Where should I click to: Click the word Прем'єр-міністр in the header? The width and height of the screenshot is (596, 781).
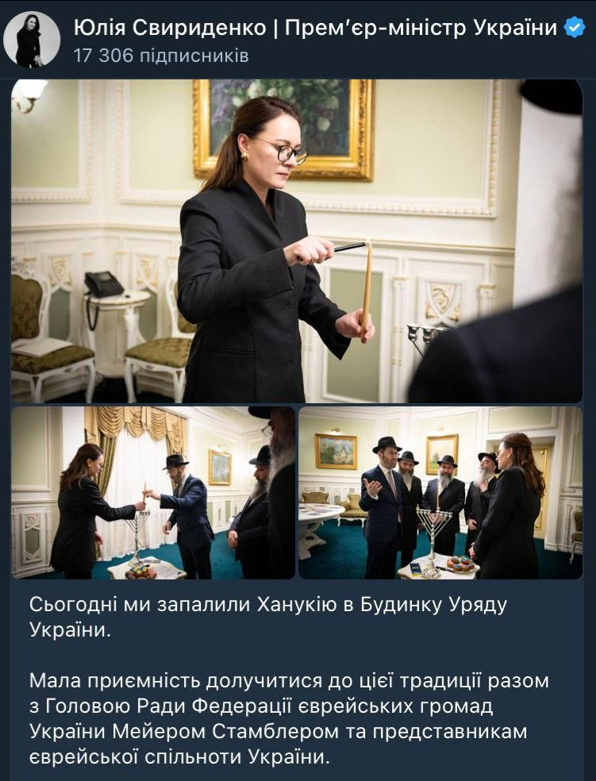(x=375, y=28)
